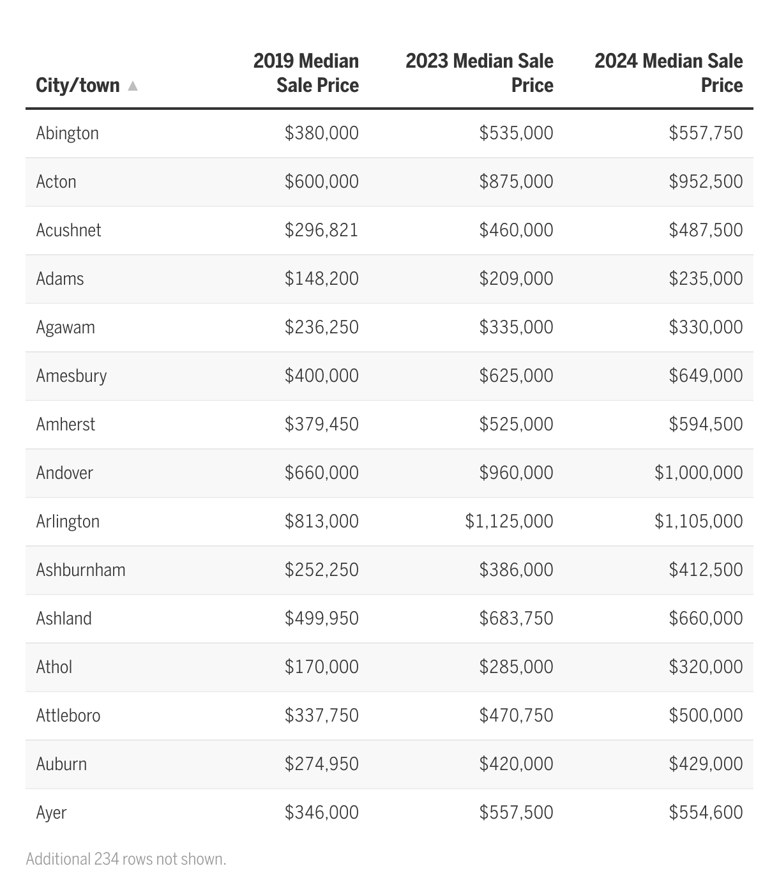This screenshot has height=894, width=779.
Task: Click the Ashburnham town name
Action: tap(81, 570)
